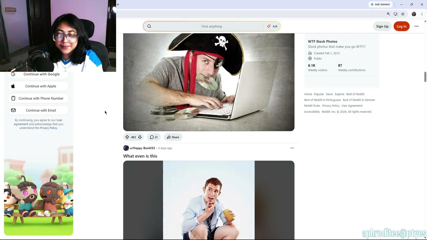Choose Continue with Phone Number
427x240 pixels.
point(38,98)
